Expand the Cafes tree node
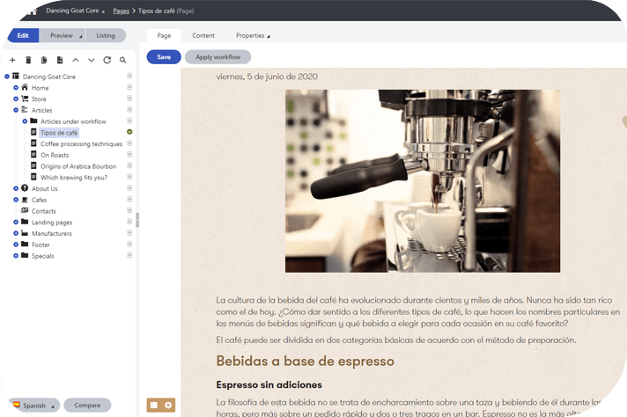This screenshot has height=417, width=627. click(x=16, y=200)
